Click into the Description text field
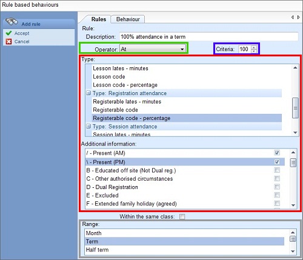 pos(209,37)
